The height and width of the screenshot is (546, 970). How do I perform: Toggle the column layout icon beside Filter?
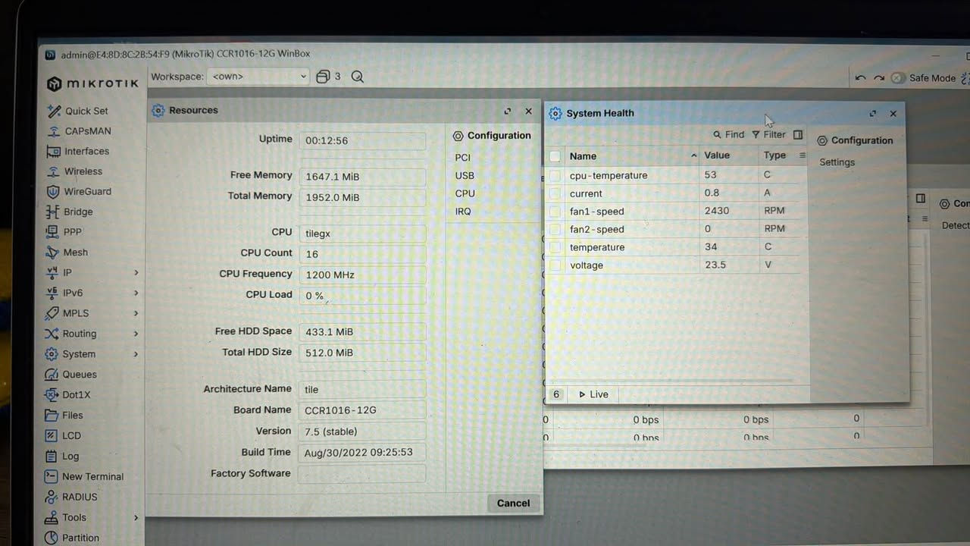point(798,134)
